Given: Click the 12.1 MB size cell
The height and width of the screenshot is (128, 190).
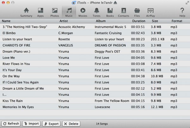Looking at the screenshot, I should tap(157, 107).
